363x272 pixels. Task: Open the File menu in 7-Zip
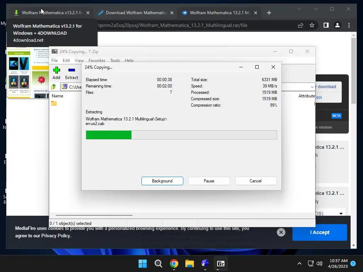55,60
